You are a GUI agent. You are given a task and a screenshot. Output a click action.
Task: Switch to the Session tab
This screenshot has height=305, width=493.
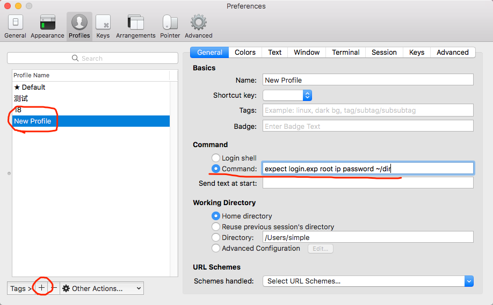pos(384,53)
